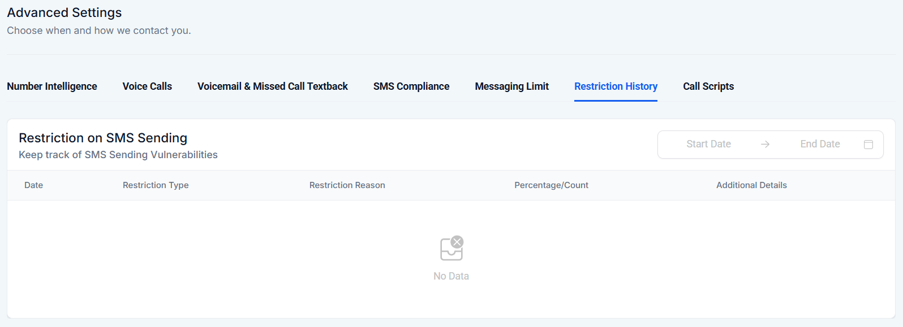
Task: Go to the SMS Compliance tab
Action: (411, 86)
